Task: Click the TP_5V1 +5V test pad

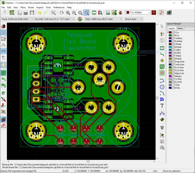Action: 60,129
